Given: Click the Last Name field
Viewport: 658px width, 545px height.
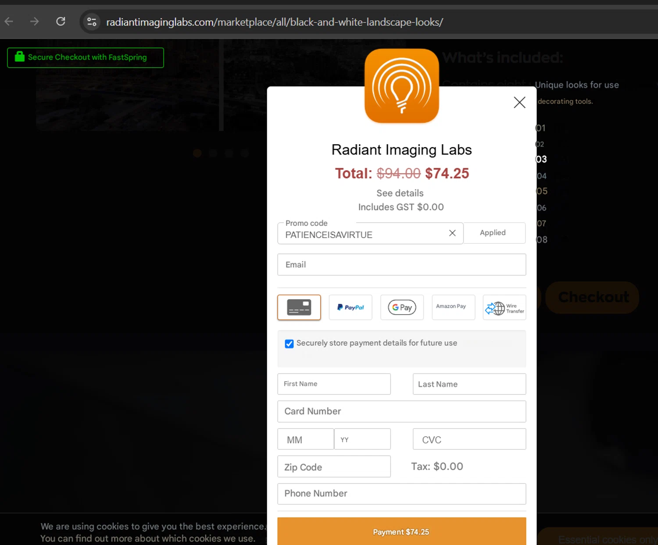Looking at the screenshot, I should click(469, 384).
